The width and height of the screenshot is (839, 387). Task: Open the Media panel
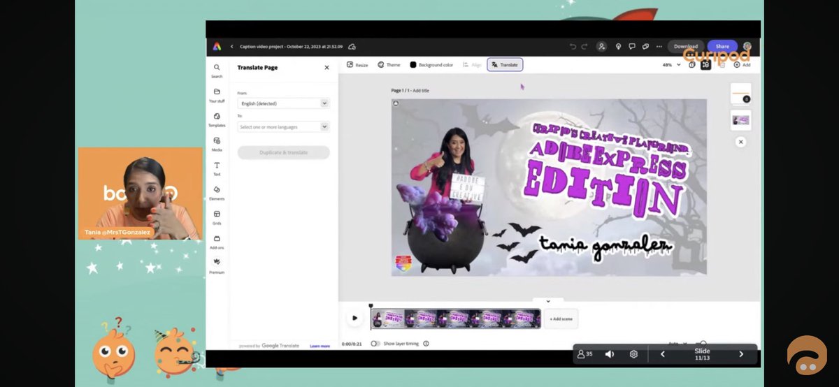pyautogui.click(x=217, y=144)
